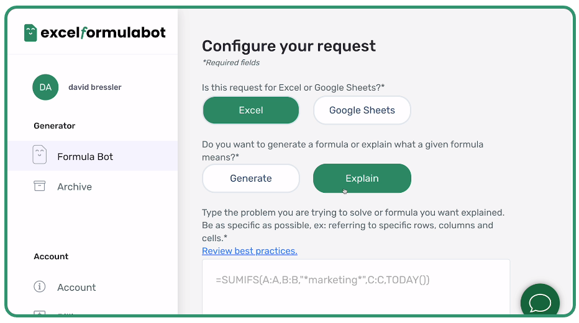This screenshot has height=323, width=579.
Task: Open the chat bubble widget
Action: click(x=540, y=303)
